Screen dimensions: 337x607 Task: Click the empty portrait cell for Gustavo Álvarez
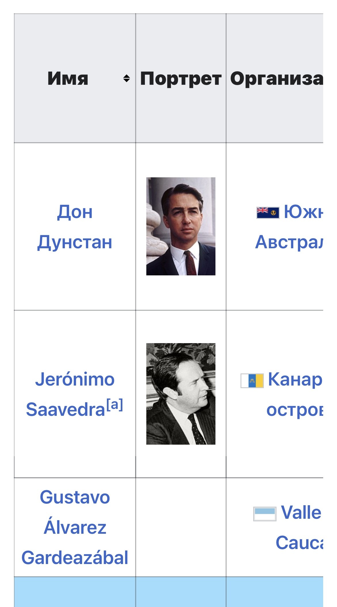tap(181, 527)
